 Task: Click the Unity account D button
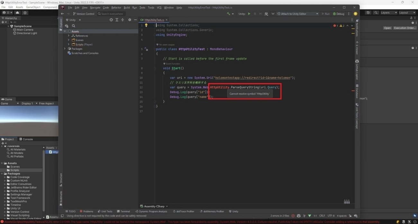point(7,13)
